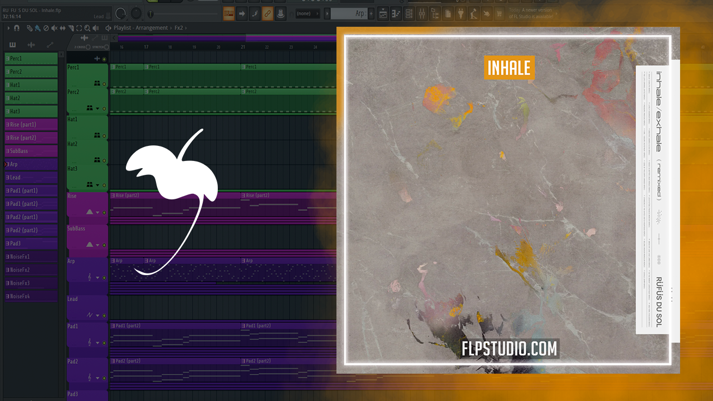Open the Mixer icon
This screenshot has width=713, height=401.
click(422, 13)
